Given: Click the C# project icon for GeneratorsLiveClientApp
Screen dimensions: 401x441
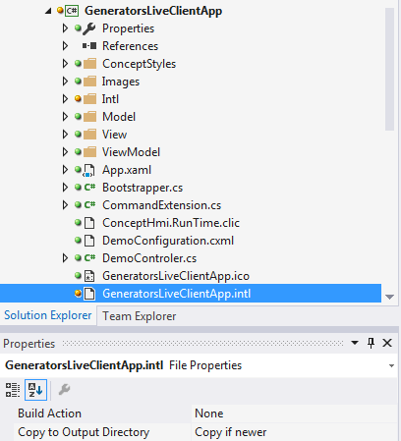Looking at the screenshot, I should pyautogui.click(x=72, y=11).
